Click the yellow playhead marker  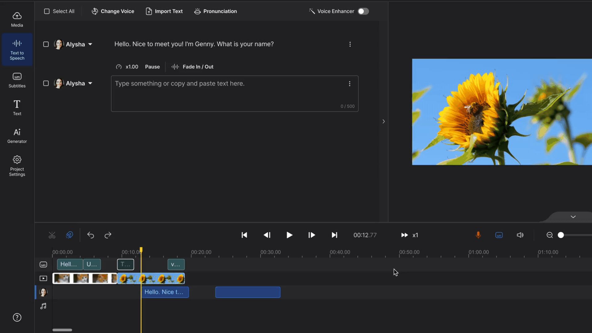pyautogui.click(x=141, y=250)
